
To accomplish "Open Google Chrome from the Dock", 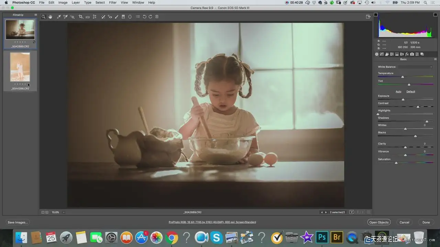I will (172, 237).
